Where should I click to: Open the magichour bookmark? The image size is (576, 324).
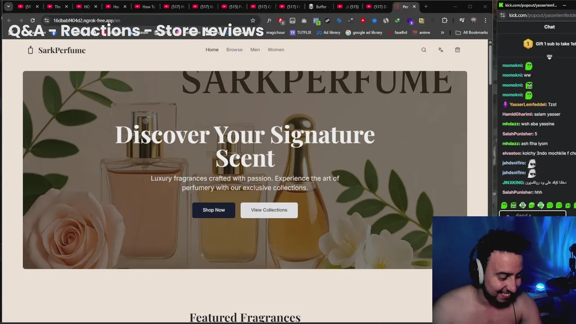click(276, 32)
